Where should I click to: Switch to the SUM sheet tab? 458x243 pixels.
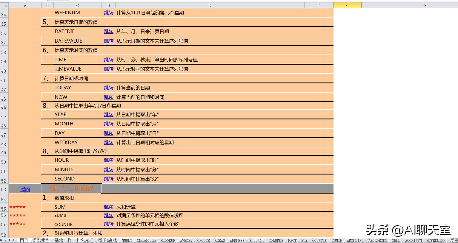tap(304, 240)
